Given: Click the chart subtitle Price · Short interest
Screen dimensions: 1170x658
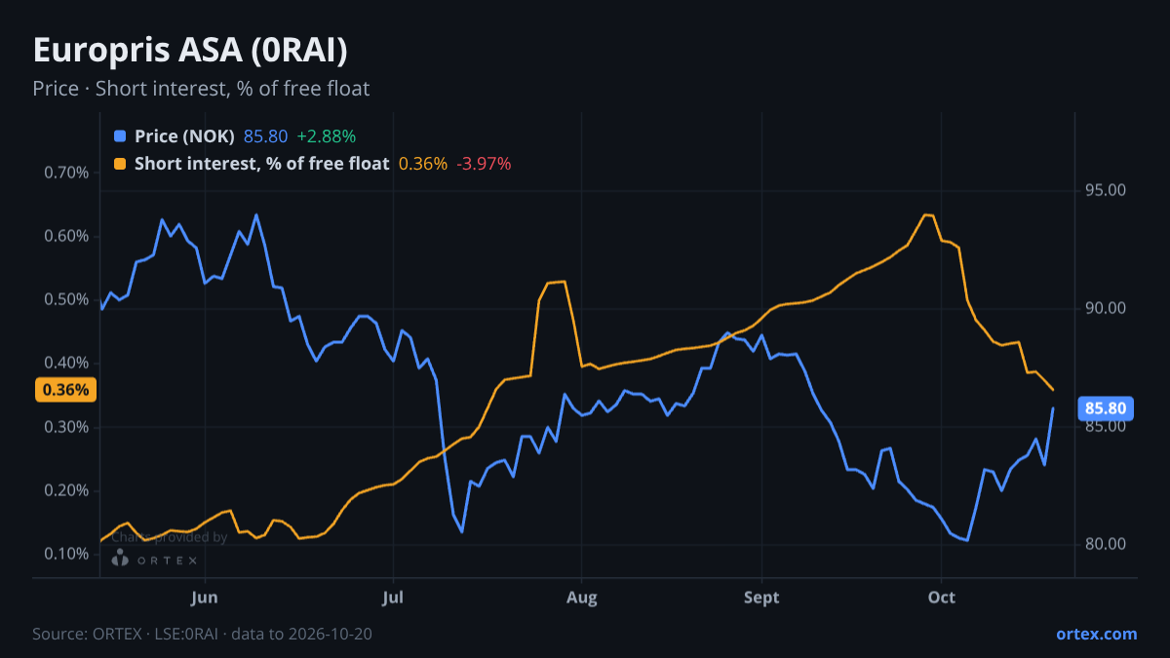Looking at the screenshot, I should (x=201, y=89).
